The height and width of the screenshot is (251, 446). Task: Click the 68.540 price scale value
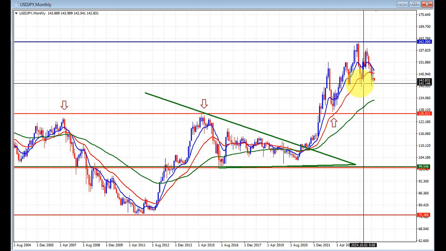click(425, 229)
